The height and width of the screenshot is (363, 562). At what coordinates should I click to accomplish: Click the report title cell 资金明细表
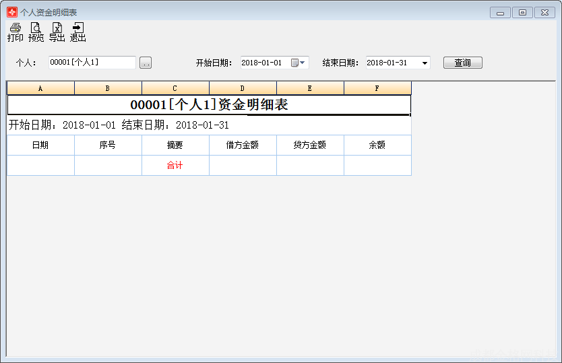point(209,105)
